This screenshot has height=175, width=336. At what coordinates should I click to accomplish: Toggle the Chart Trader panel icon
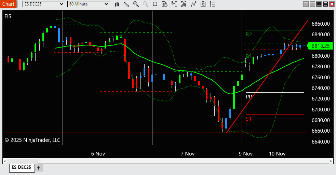point(174,4)
